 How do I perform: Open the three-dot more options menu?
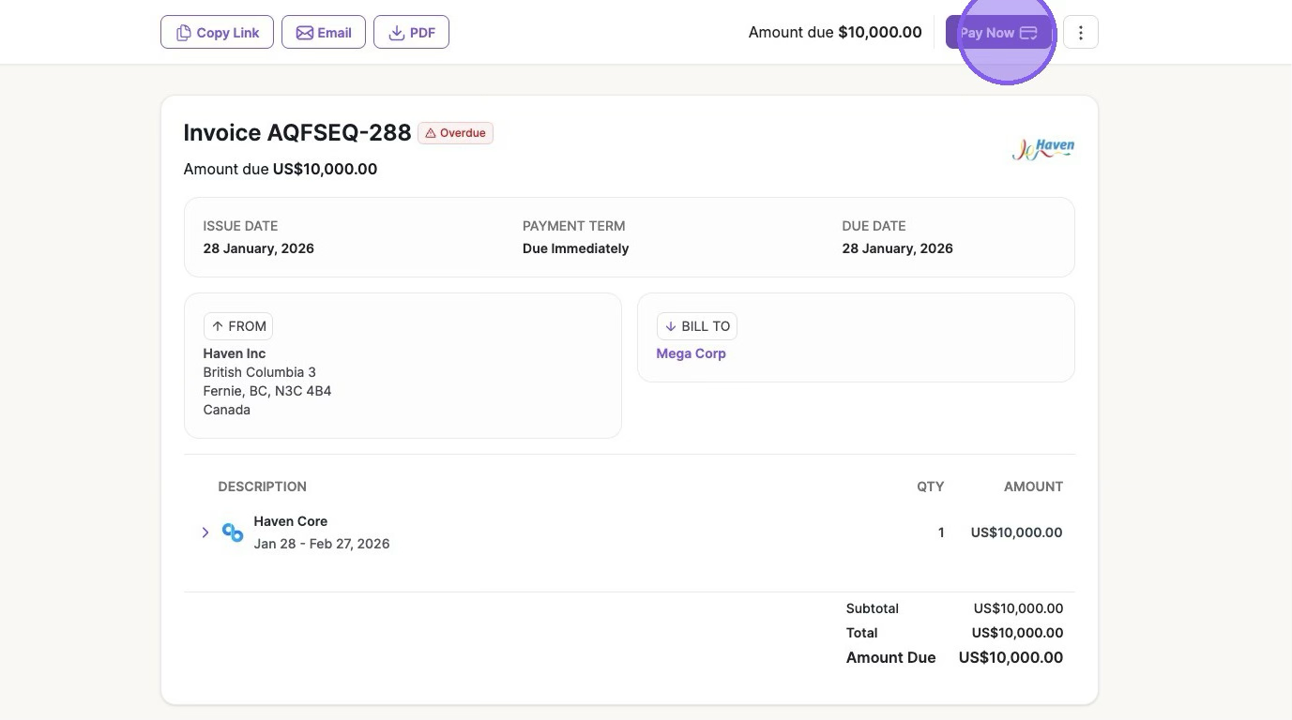(x=1081, y=33)
